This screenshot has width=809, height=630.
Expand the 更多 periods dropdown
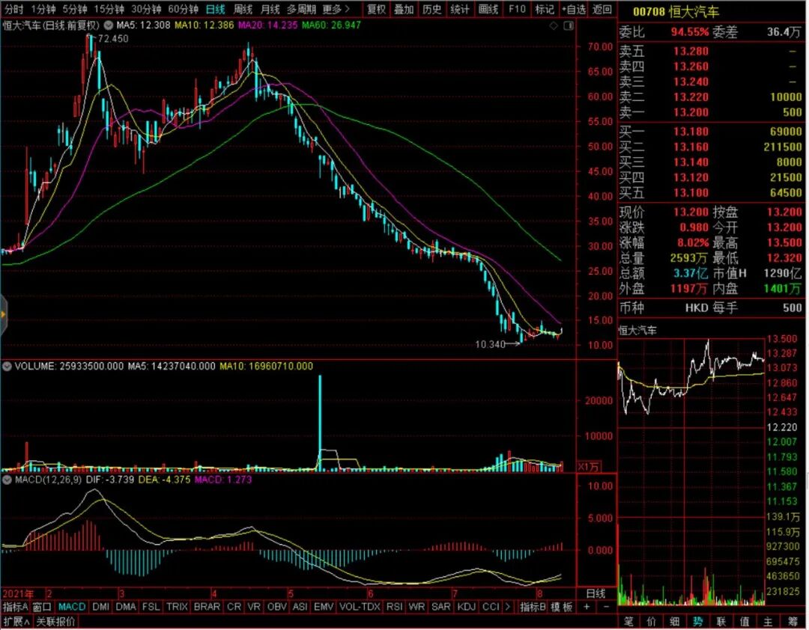[x=336, y=9]
